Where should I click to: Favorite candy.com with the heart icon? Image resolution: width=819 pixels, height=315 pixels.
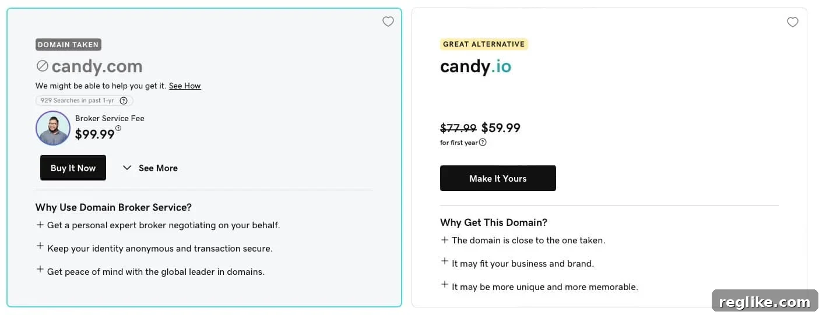388,22
